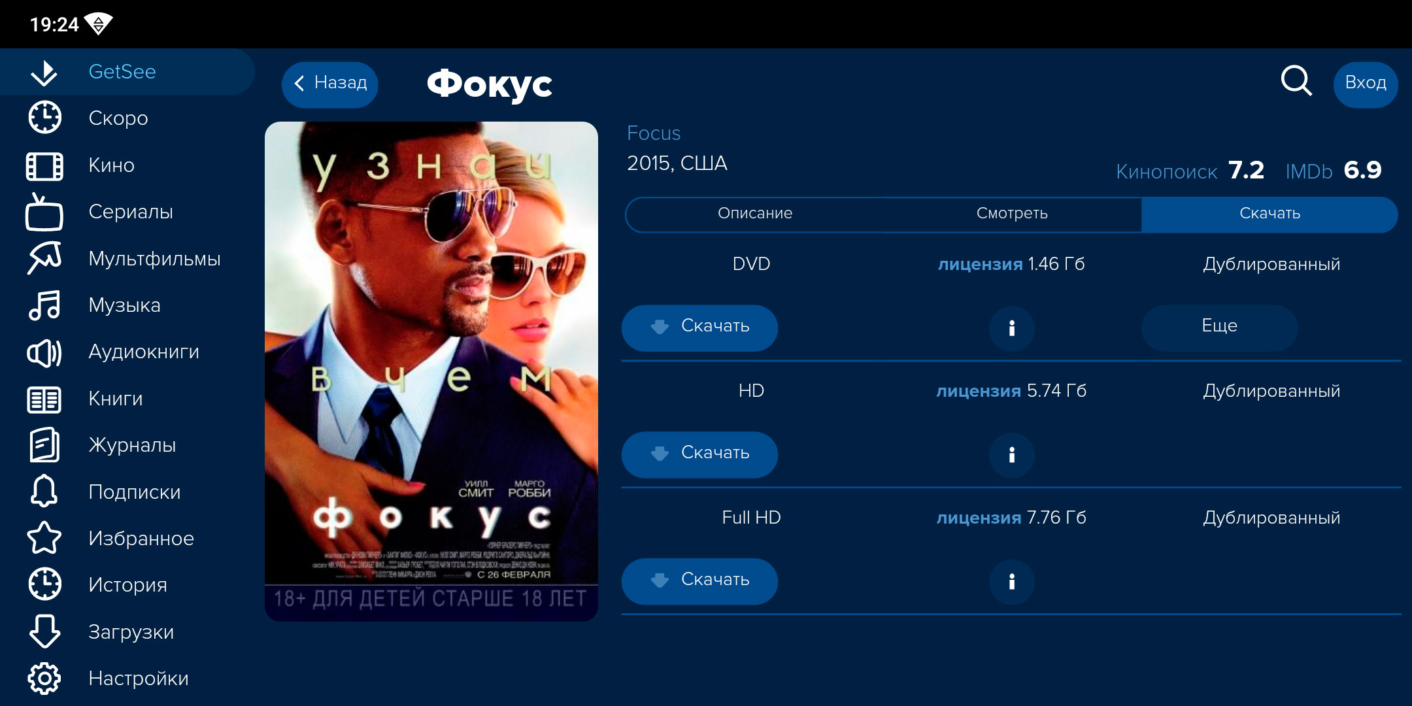Show info for the Full HD version
This screenshot has height=706, width=1412.
(1011, 581)
